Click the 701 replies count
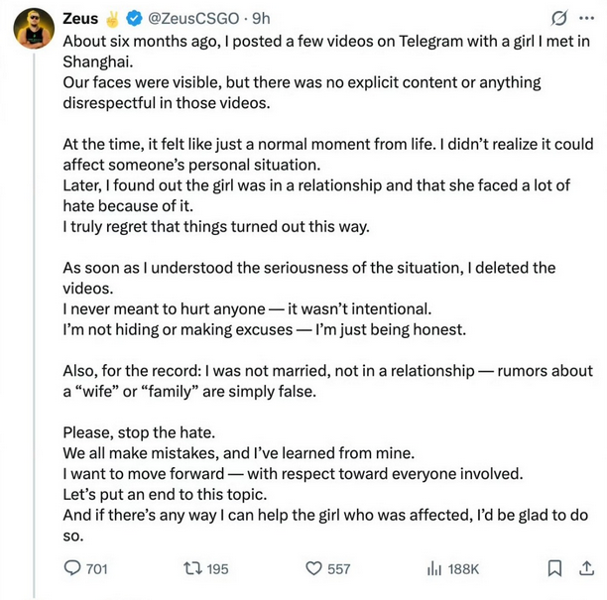This screenshot has height=600, width=607. coord(97,569)
